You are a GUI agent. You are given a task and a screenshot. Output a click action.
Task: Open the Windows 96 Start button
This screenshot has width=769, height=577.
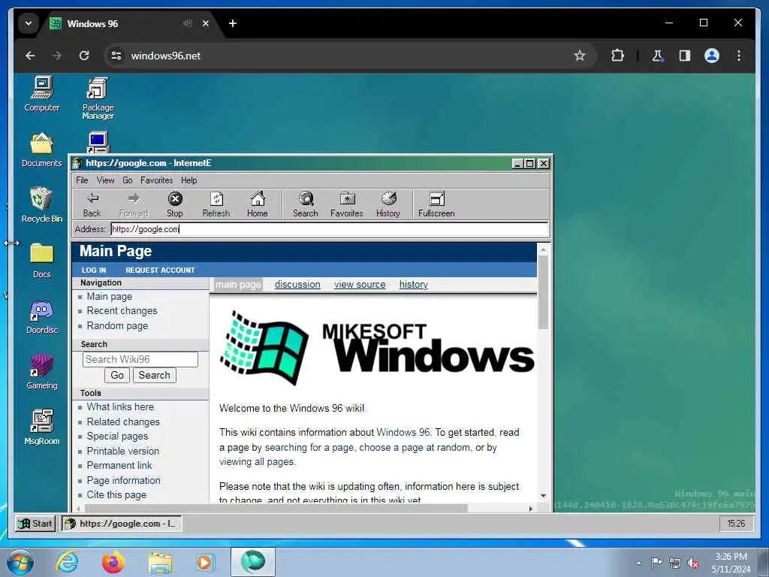pos(35,524)
